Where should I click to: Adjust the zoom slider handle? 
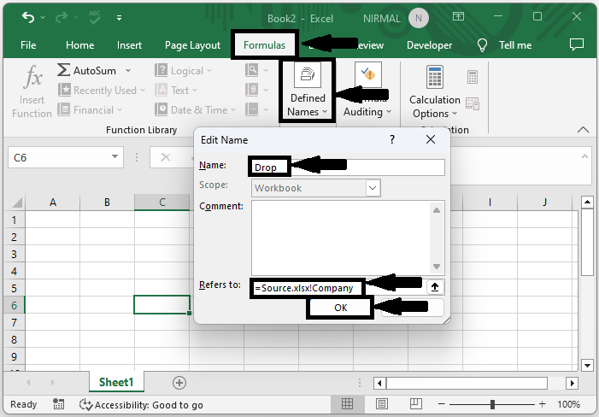[492, 404]
